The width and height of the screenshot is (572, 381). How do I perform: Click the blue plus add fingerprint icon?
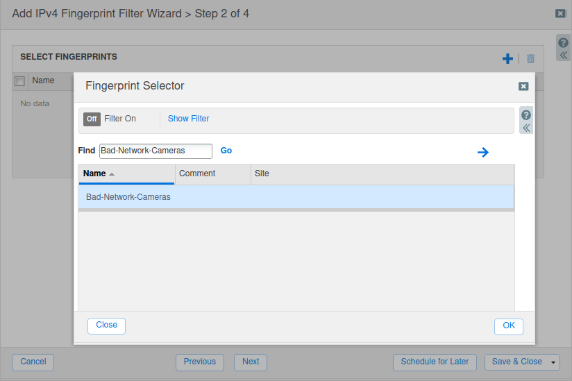click(x=507, y=59)
